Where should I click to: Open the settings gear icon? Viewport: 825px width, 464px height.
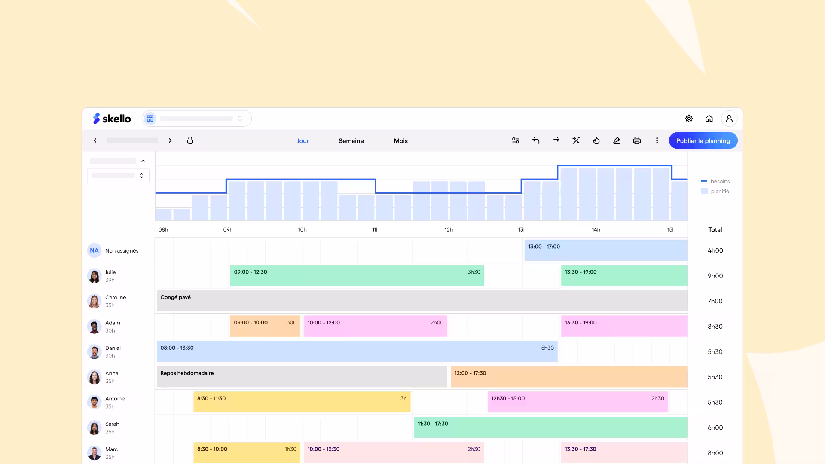pos(689,119)
